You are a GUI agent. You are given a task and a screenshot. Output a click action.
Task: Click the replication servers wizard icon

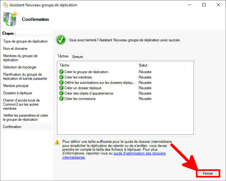click(x=10, y=19)
